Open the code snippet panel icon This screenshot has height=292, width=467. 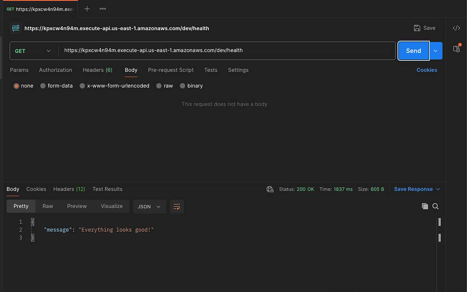456,28
